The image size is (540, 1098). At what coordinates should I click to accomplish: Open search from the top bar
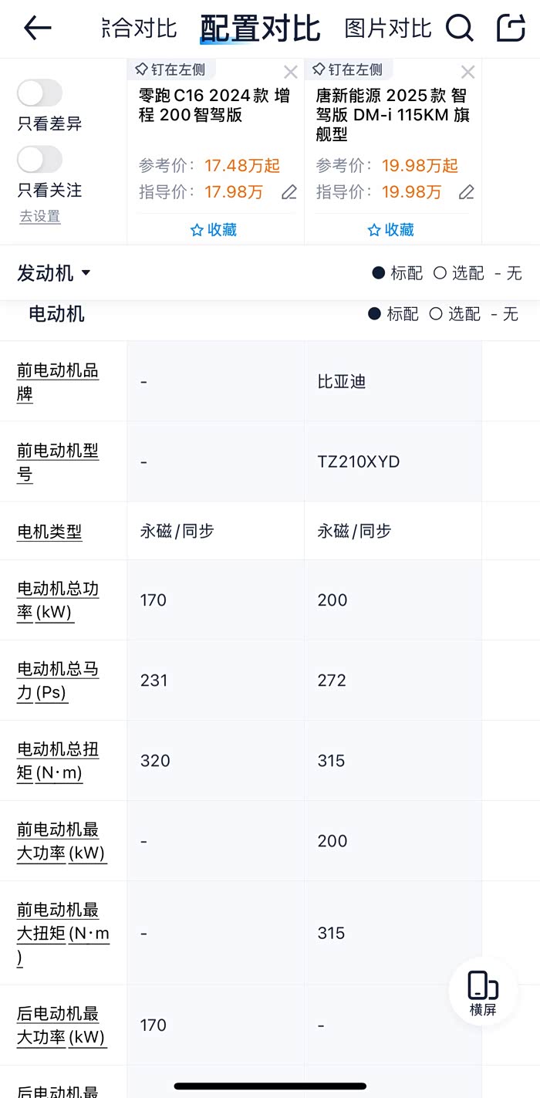(459, 28)
